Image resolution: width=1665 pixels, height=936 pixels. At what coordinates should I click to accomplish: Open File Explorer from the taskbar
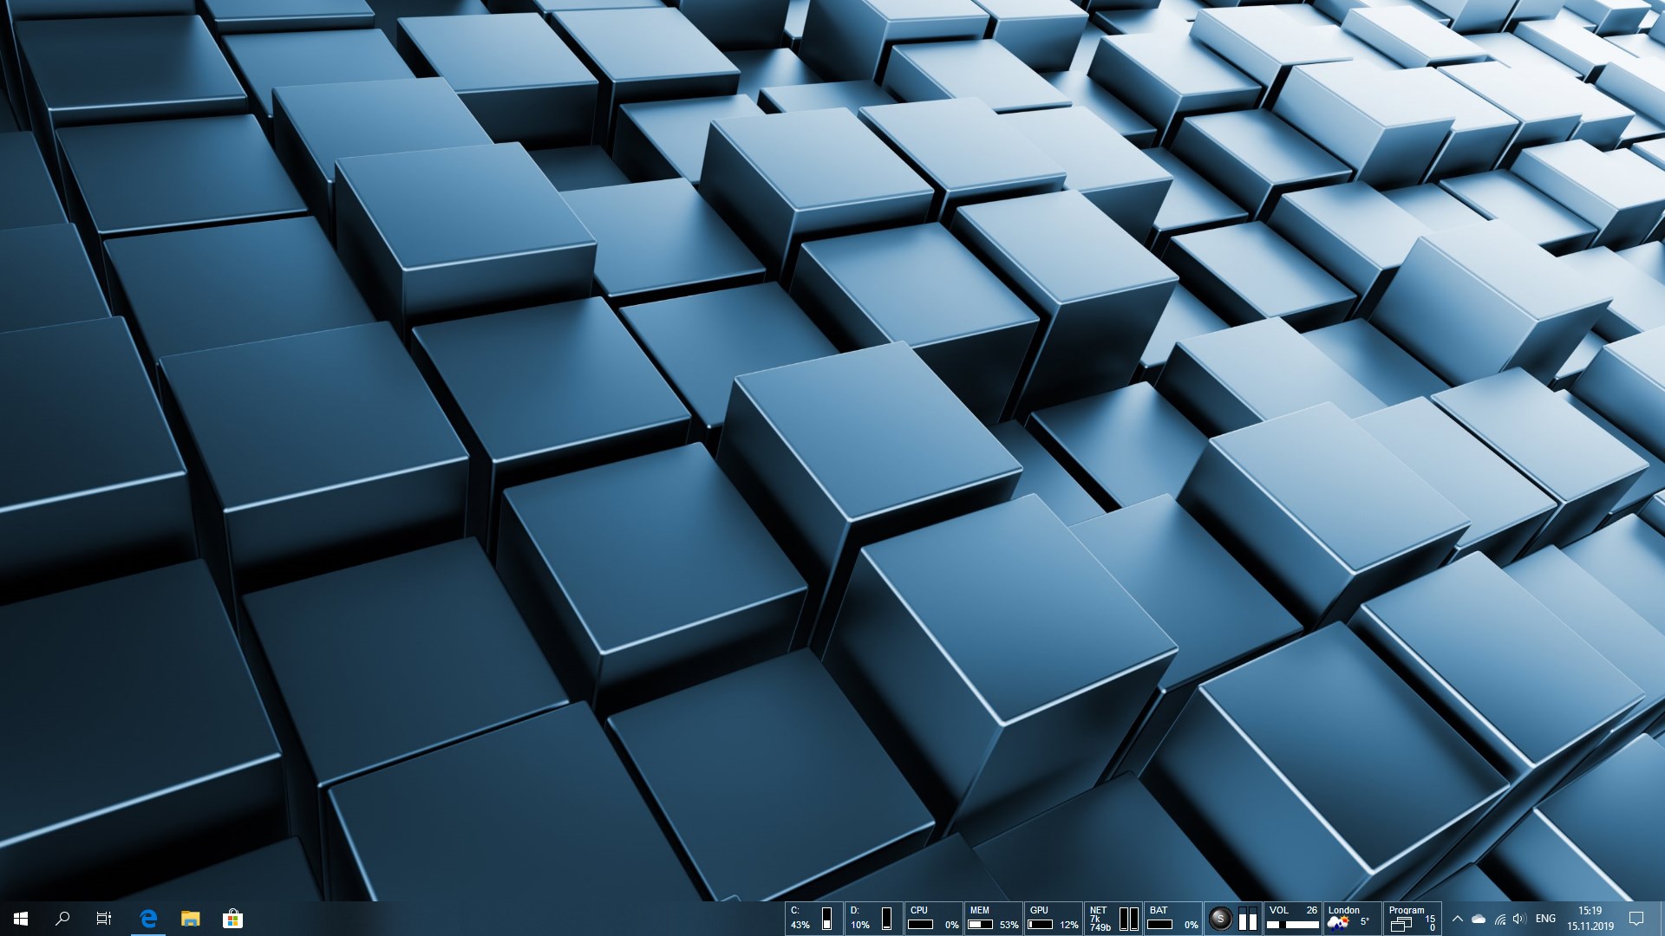point(190,919)
